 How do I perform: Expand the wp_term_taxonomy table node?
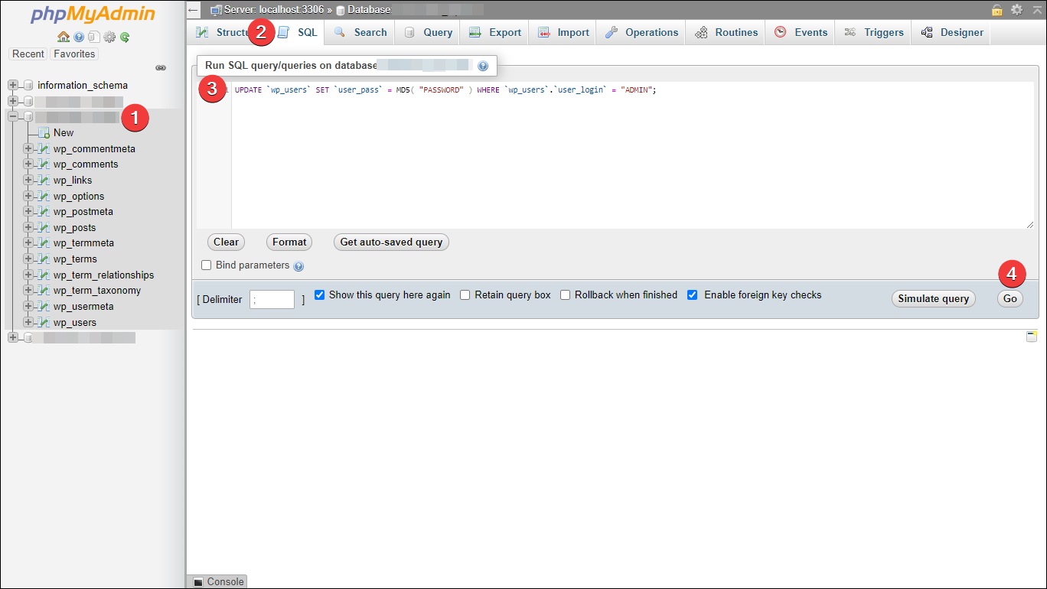pos(28,290)
